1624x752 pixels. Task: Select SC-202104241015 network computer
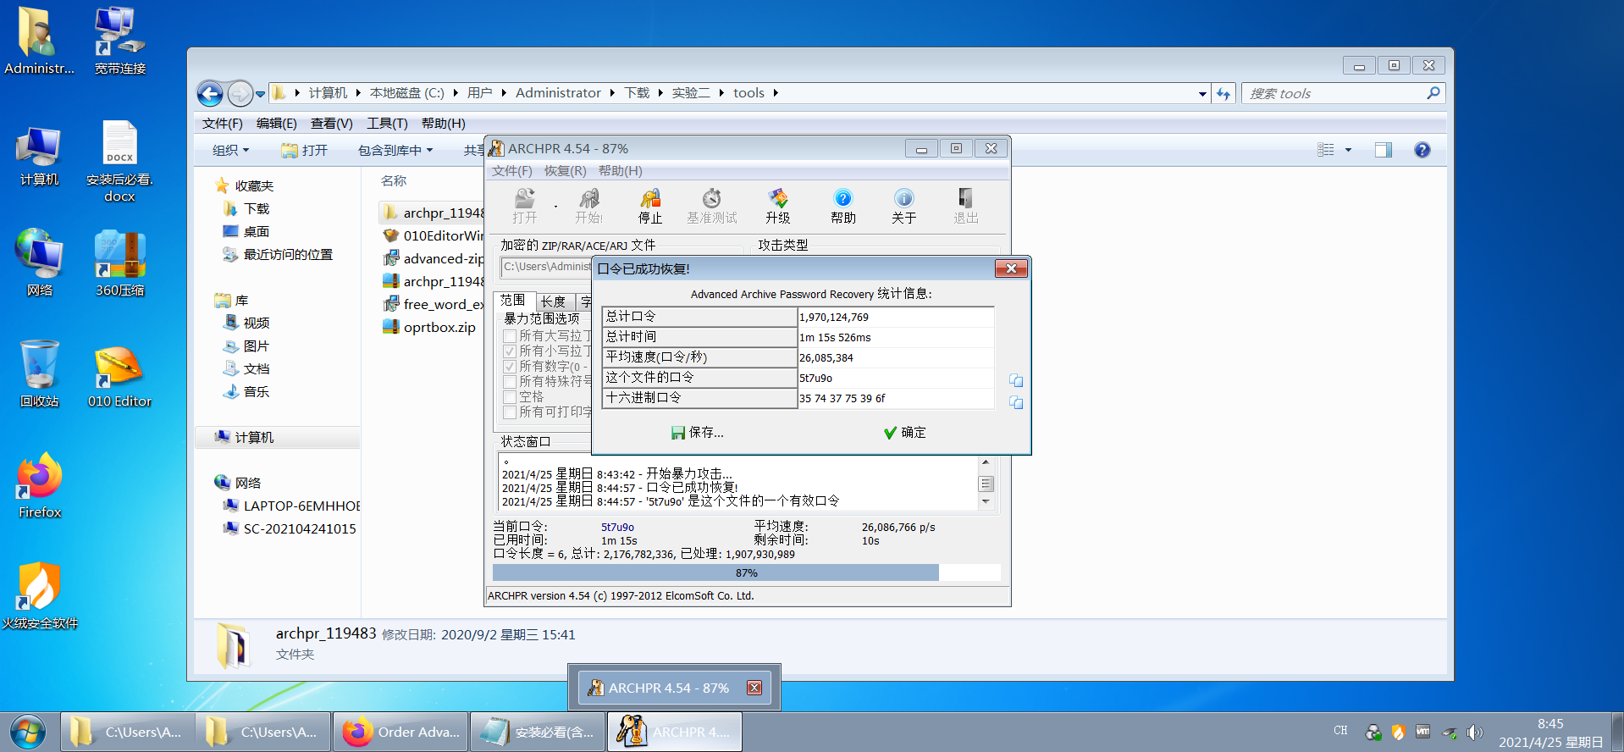coord(290,528)
